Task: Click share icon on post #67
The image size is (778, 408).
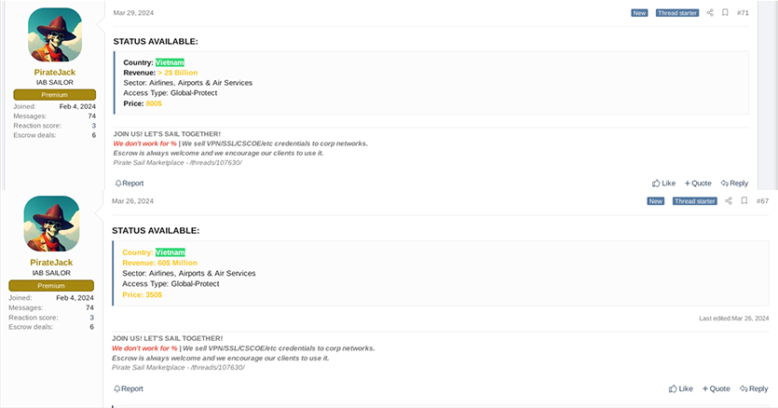Action: point(729,201)
